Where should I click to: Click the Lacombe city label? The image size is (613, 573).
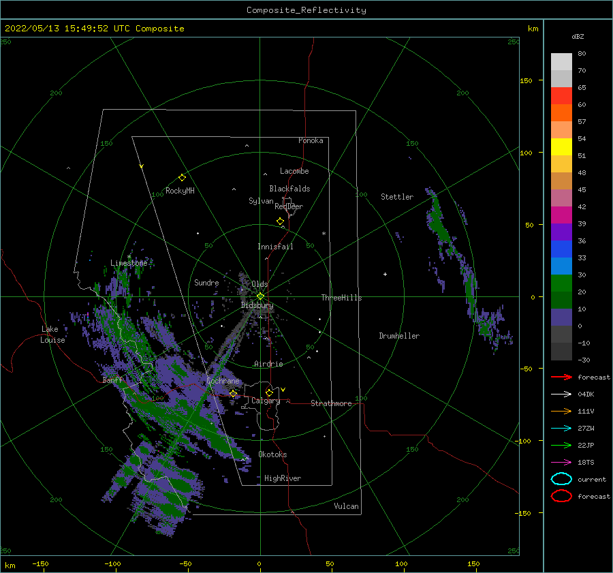[294, 171]
